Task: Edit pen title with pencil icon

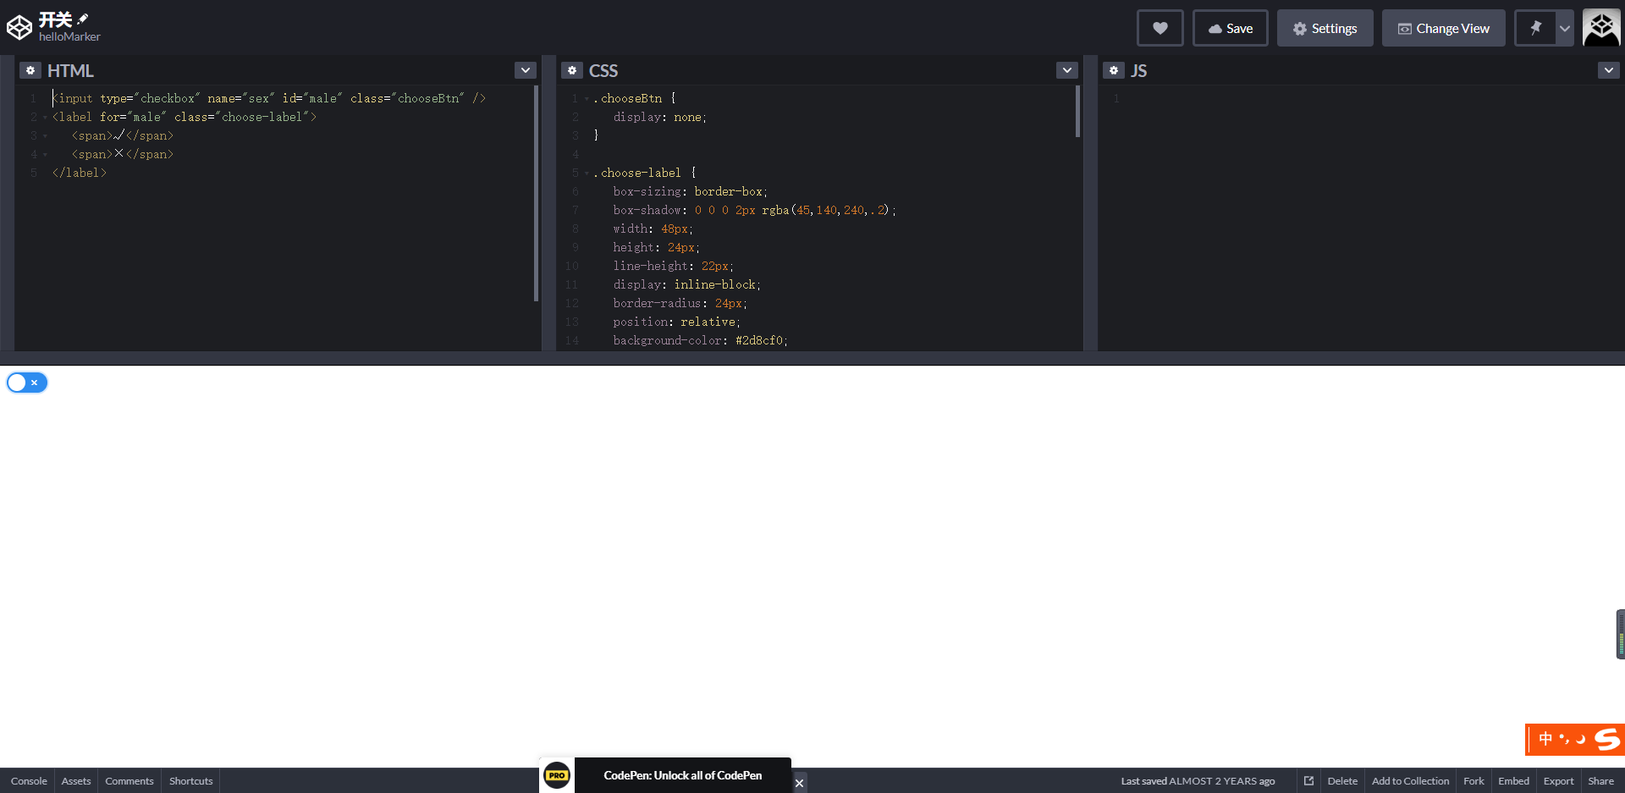Action: click(83, 19)
